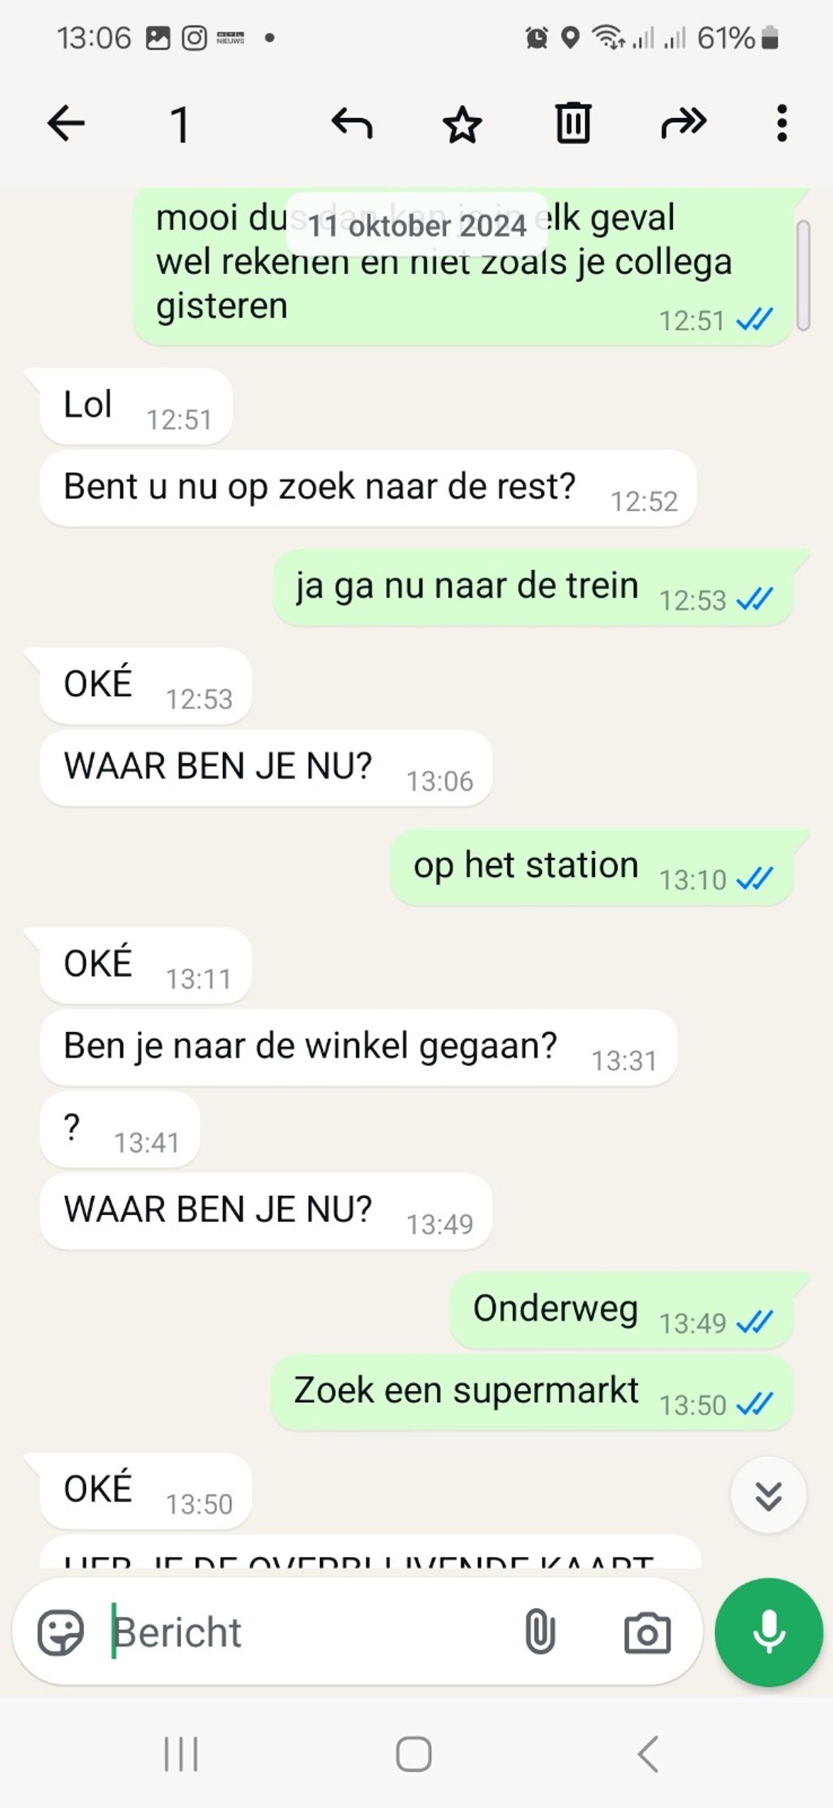Image resolution: width=833 pixels, height=1808 pixels.
Task: Attach a file with paperclip icon
Action: pos(540,1631)
